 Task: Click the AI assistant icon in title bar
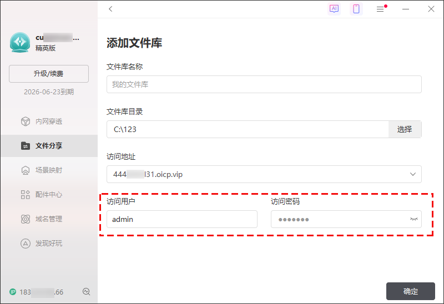pos(334,9)
